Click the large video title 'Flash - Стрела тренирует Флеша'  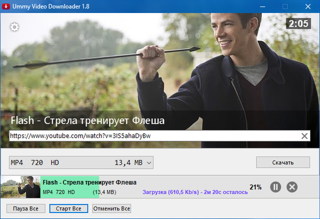pyautogui.click(x=87, y=120)
